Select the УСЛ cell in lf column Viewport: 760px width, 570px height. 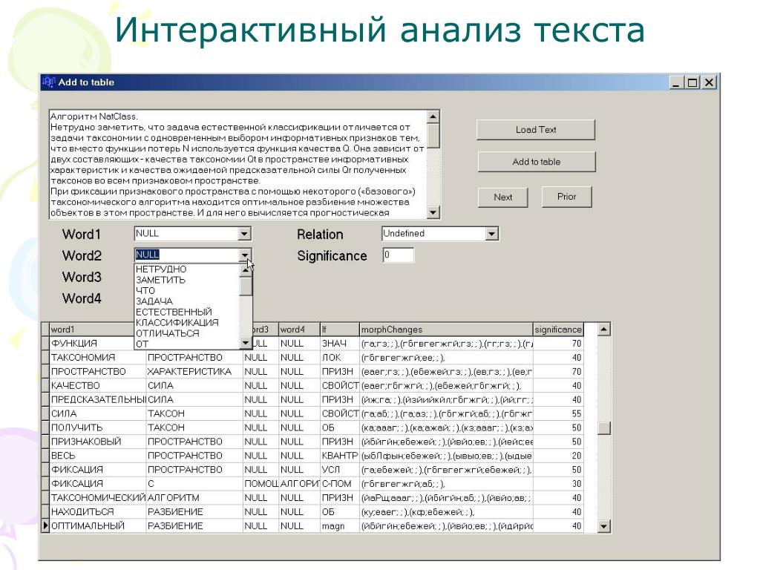[340, 470]
